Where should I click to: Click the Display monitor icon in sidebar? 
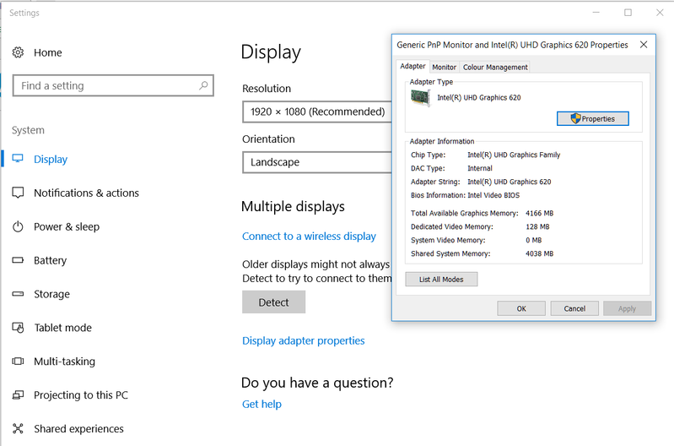(x=18, y=159)
